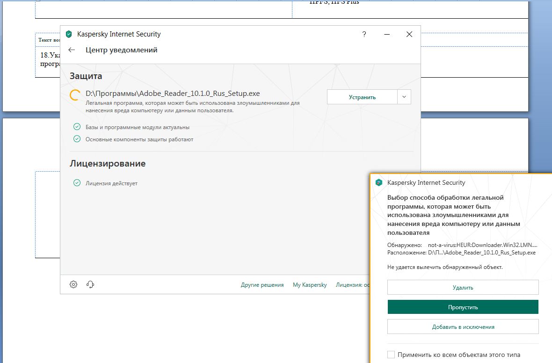Expand the dropdown arrow next to 'Устранить'
This screenshot has height=363, width=552.
pos(404,97)
